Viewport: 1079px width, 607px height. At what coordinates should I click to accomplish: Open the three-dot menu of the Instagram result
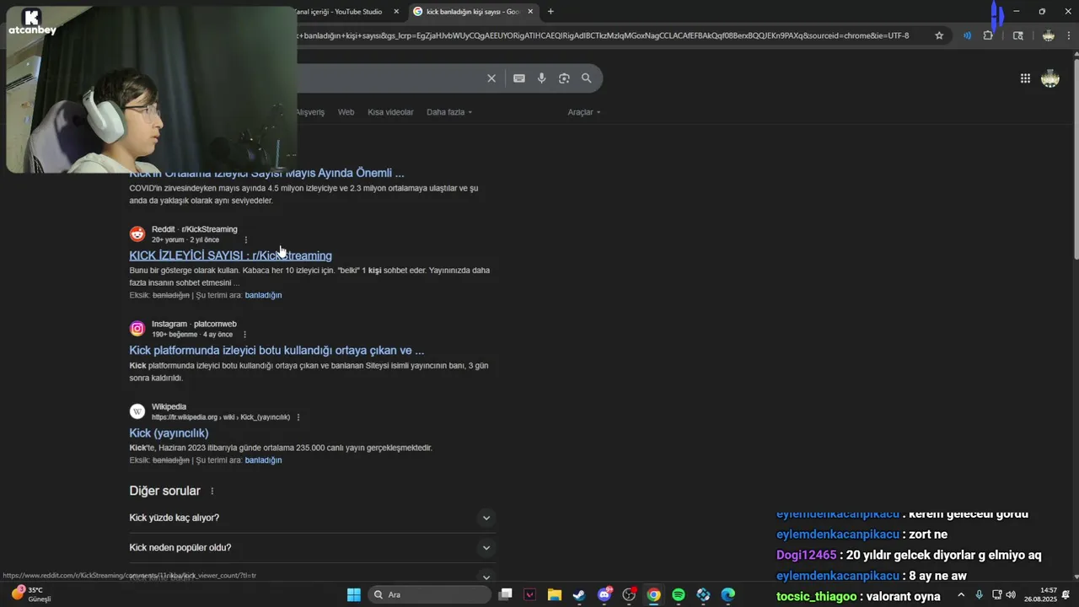coord(245,335)
